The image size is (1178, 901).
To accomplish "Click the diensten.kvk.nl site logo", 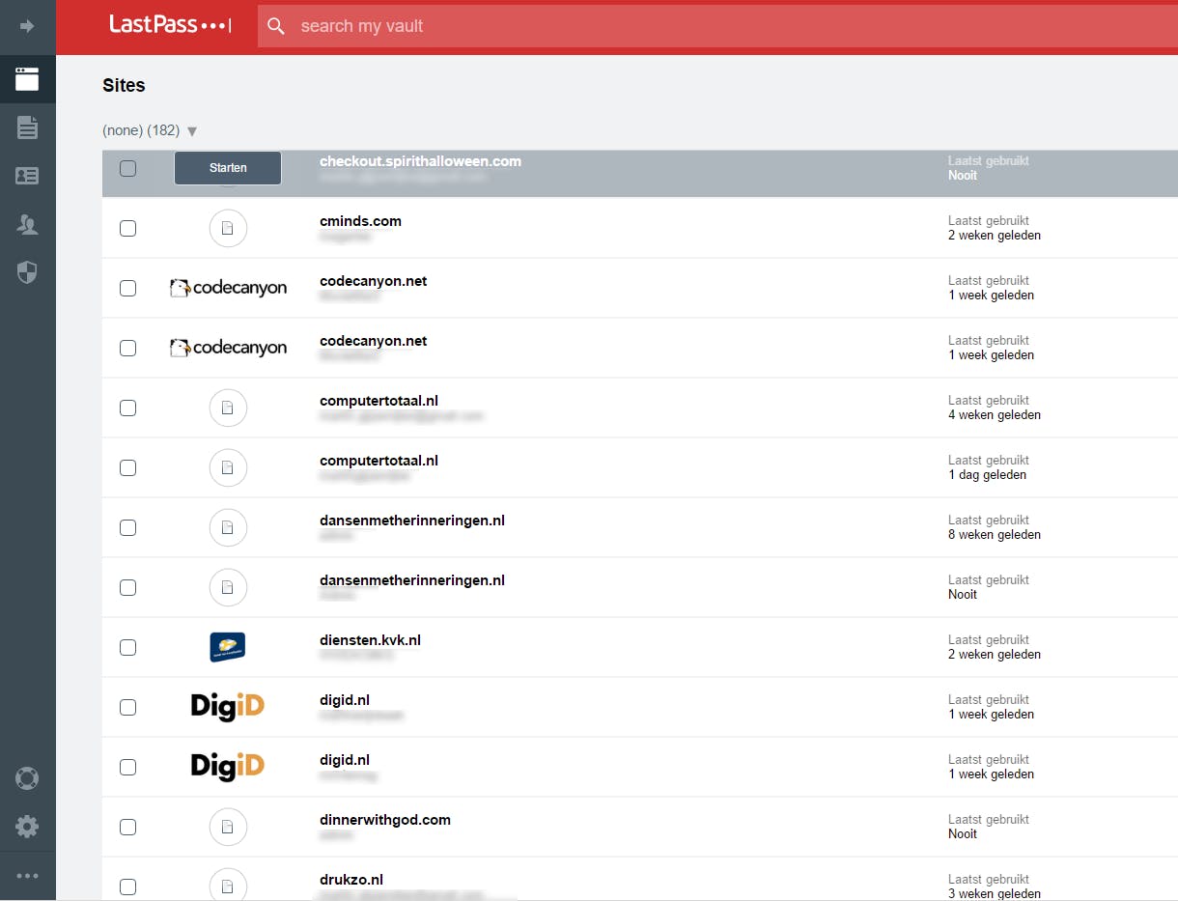I will point(228,647).
